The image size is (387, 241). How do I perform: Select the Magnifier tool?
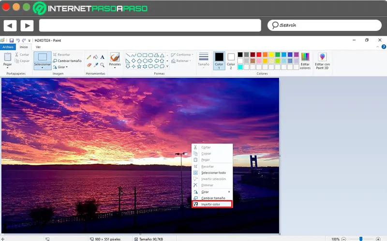[x=103, y=65]
